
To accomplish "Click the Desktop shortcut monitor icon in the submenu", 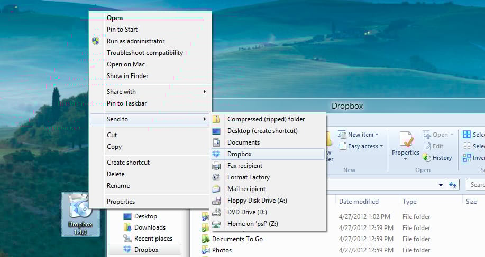I will 216,131.
